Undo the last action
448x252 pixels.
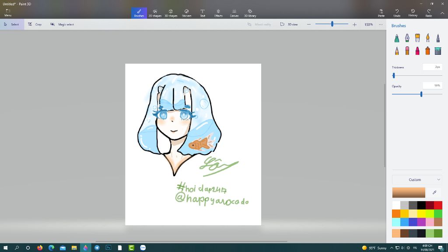(x=397, y=13)
